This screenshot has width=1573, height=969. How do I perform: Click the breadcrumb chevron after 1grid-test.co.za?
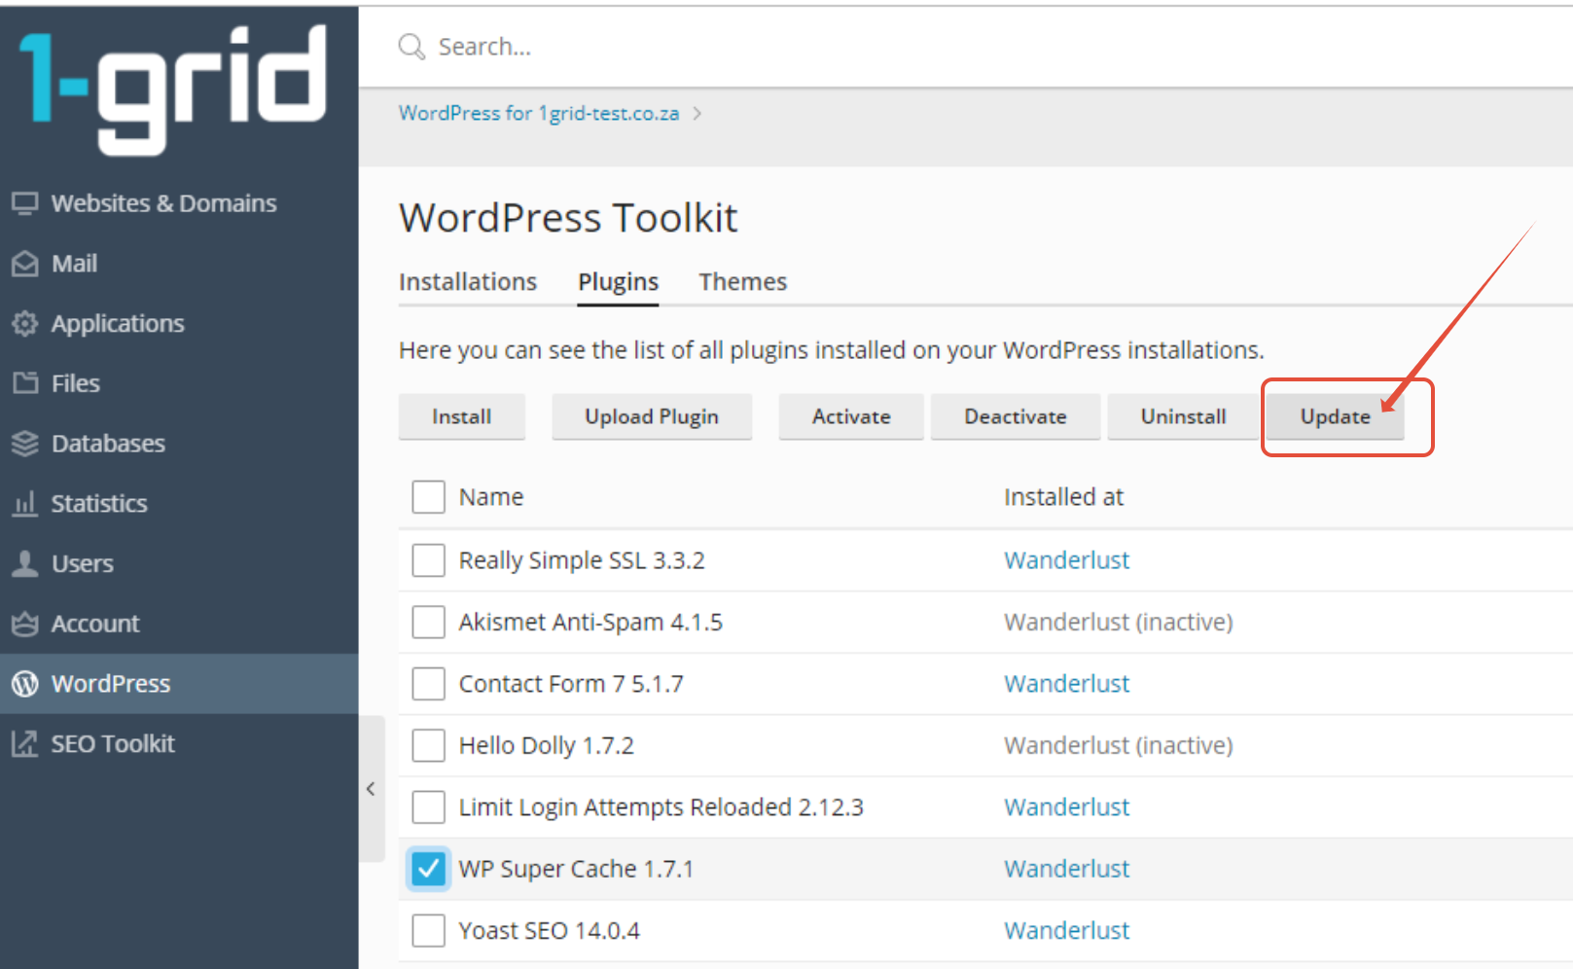point(697,114)
